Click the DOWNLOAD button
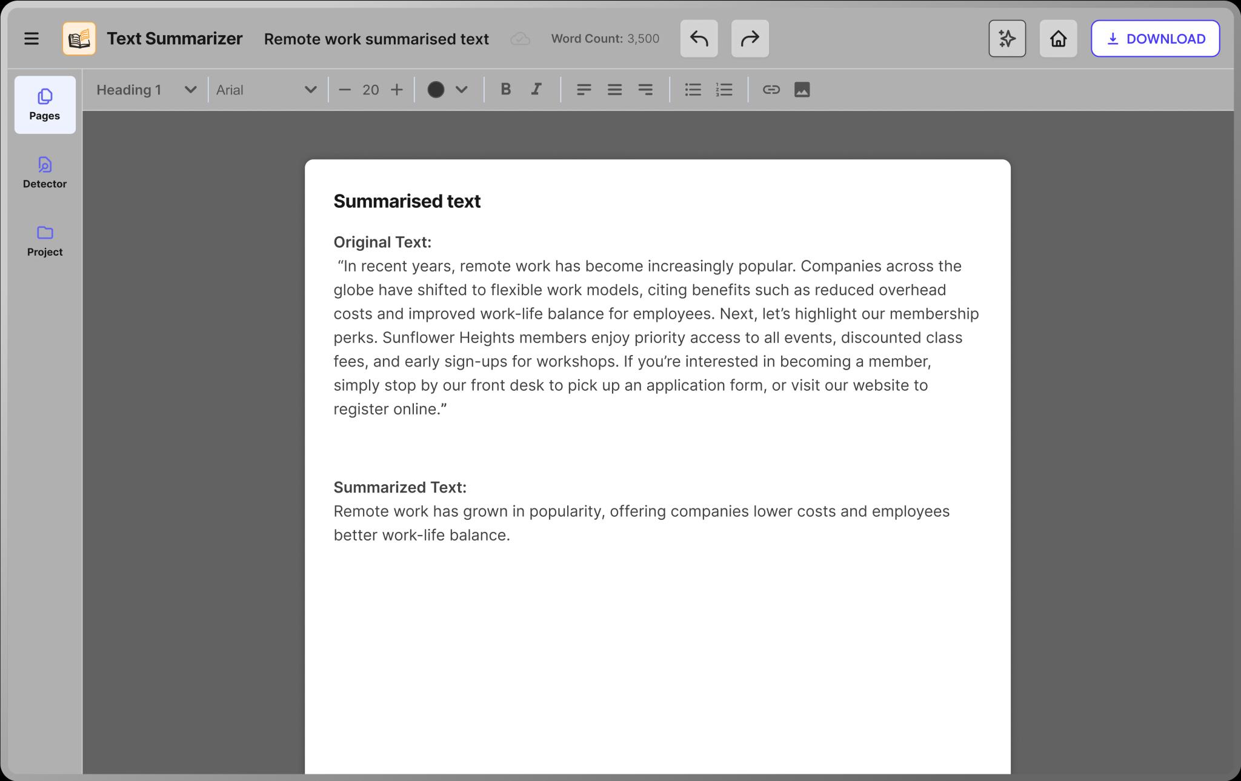The height and width of the screenshot is (781, 1241). [x=1155, y=39]
